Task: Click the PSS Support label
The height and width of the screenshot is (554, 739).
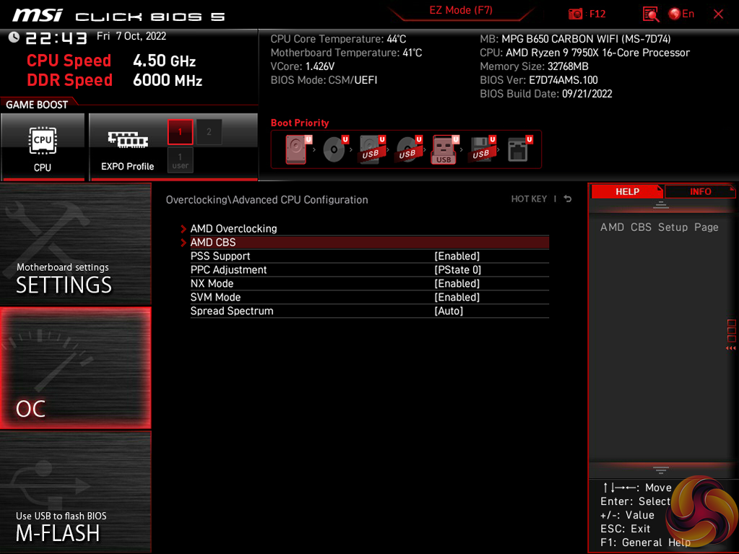Action: [x=220, y=256]
